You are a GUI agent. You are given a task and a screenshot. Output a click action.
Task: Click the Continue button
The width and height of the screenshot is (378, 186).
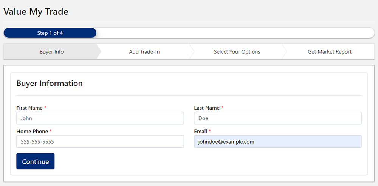point(35,161)
